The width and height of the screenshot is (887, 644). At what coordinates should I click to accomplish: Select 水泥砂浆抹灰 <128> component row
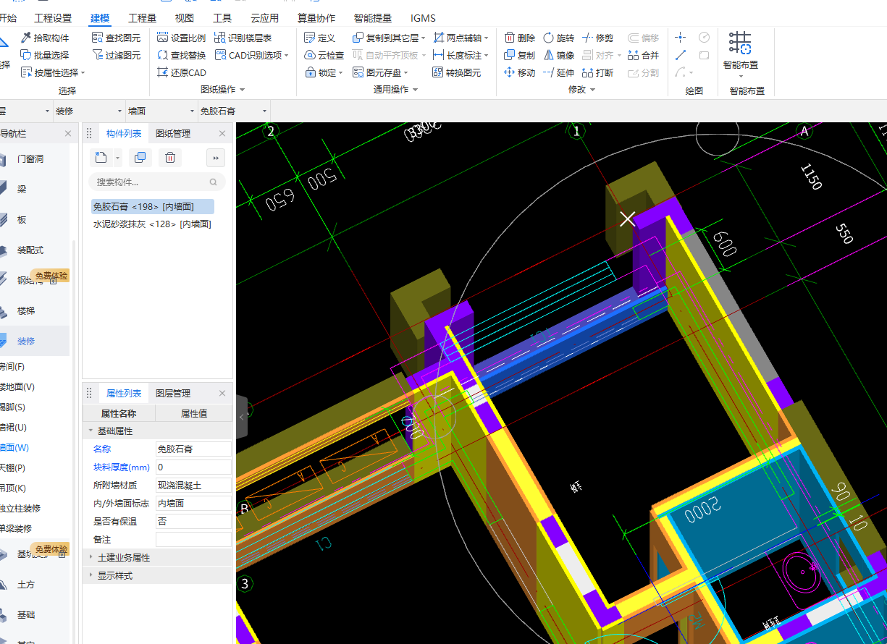click(x=153, y=224)
